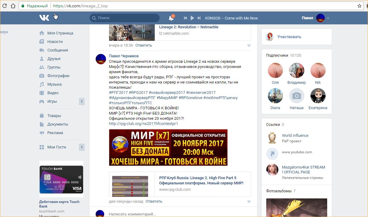Click the Товары bag icon
Screen dimensions: 368x217
pyautogui.click(x=42, y=116)
